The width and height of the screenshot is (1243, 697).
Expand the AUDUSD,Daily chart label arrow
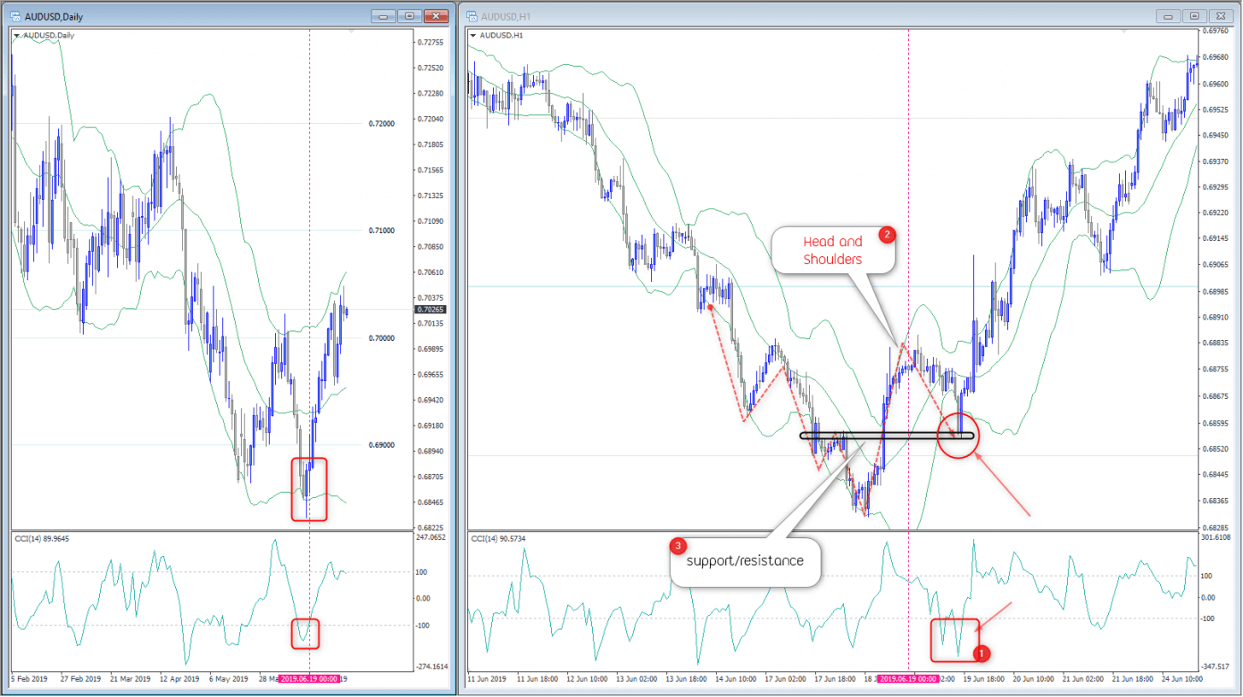pyautogui.click(x=16, y=36)
